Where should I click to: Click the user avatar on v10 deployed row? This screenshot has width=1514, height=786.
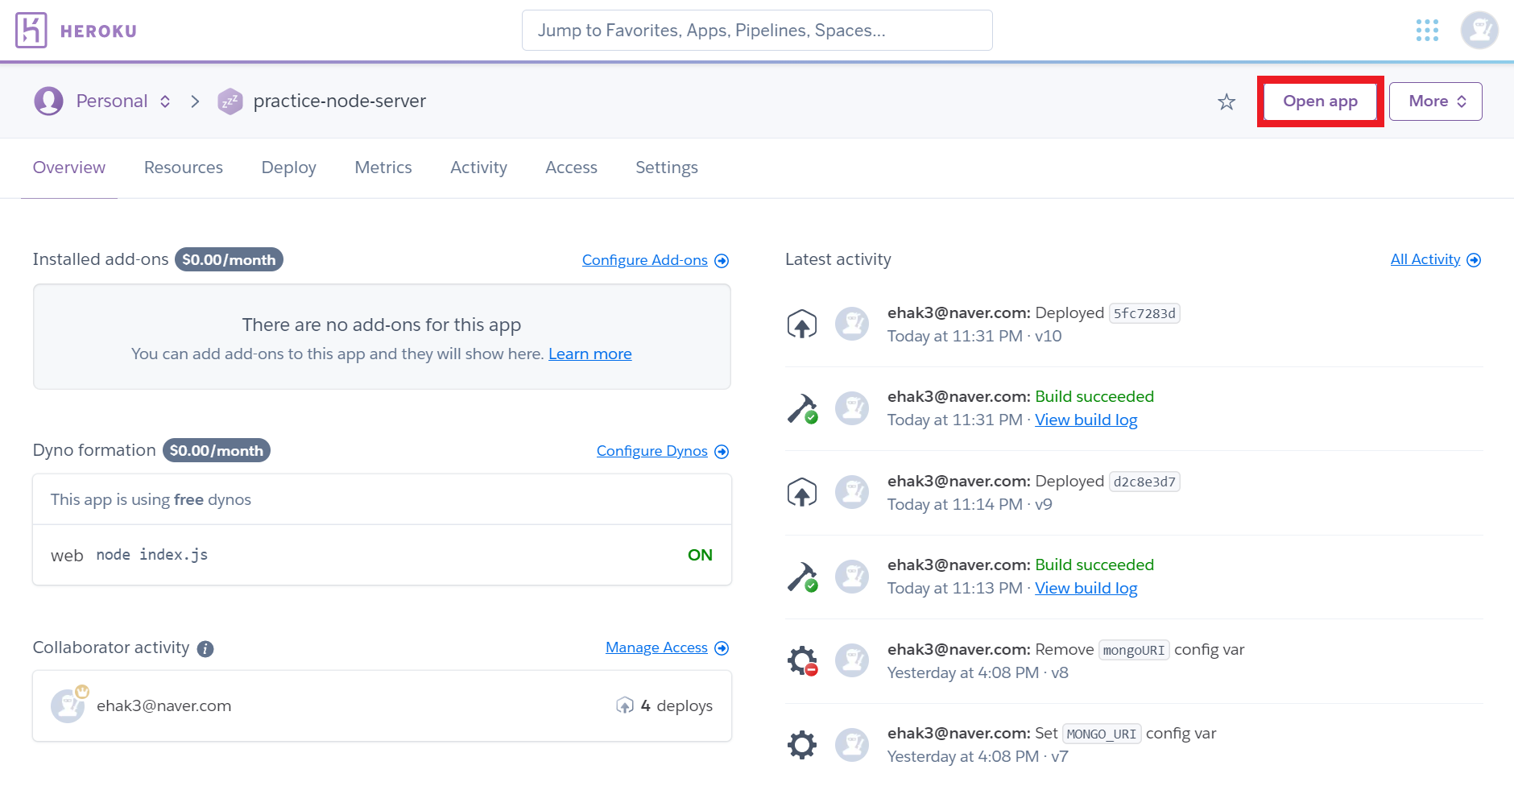pos(851,325)
